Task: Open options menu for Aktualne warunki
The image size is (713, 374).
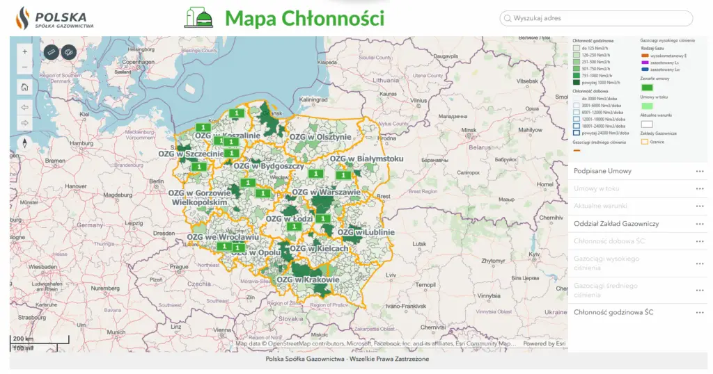Action: click(x=700, y=206)
